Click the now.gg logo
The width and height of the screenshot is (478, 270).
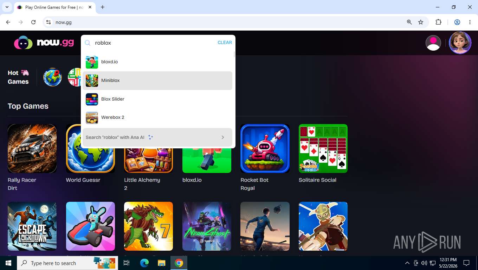pos(44,43)
